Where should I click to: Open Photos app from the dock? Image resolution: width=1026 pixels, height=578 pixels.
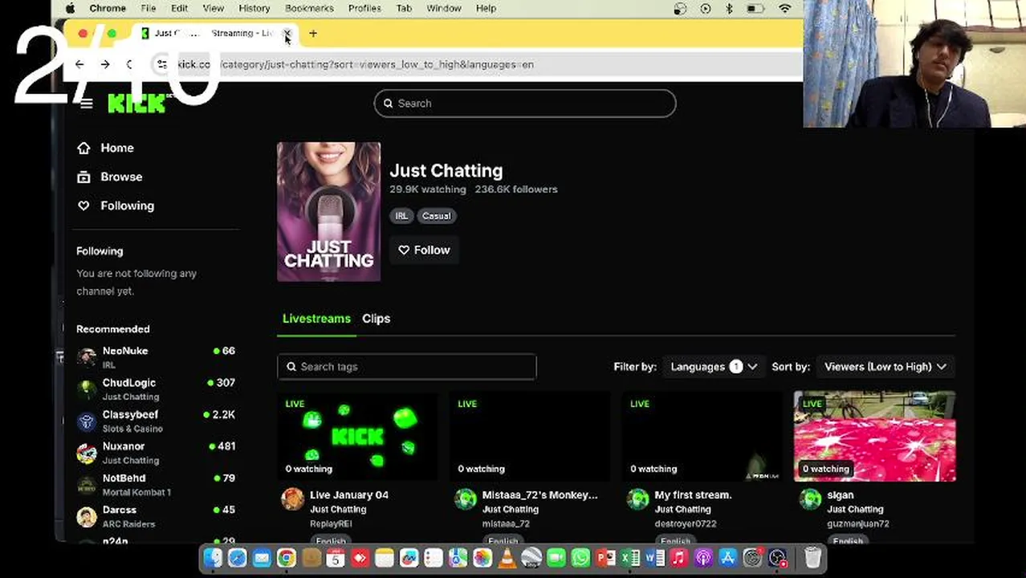point(482,558)
